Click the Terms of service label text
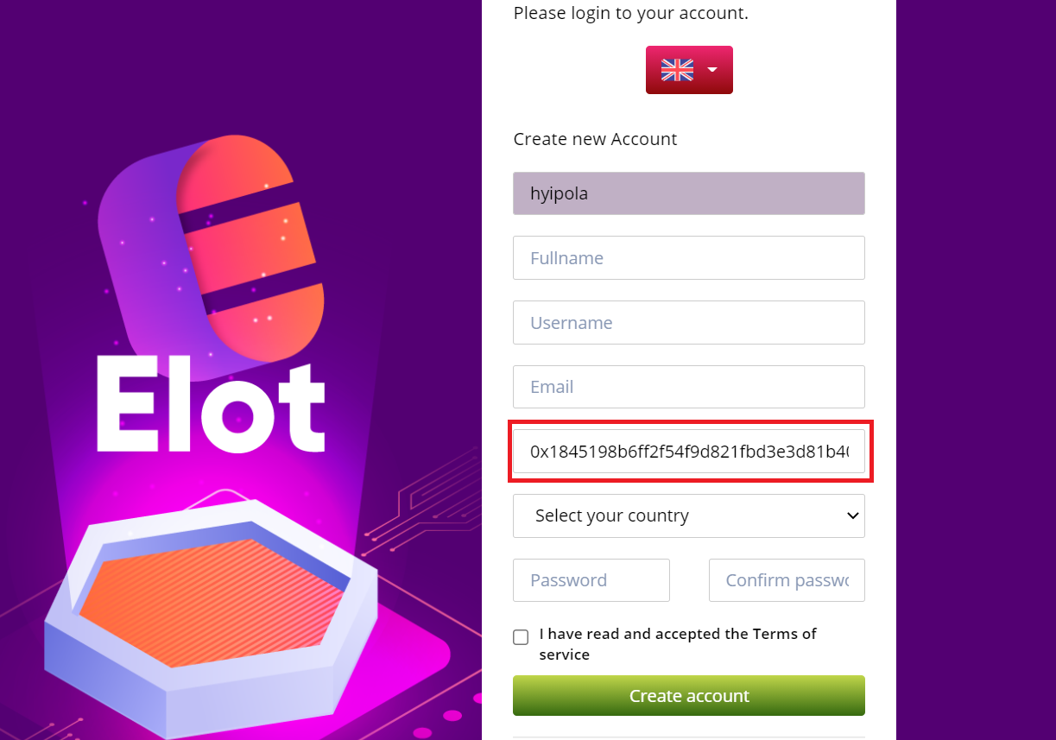The image size is (1056, 740). 677,644
